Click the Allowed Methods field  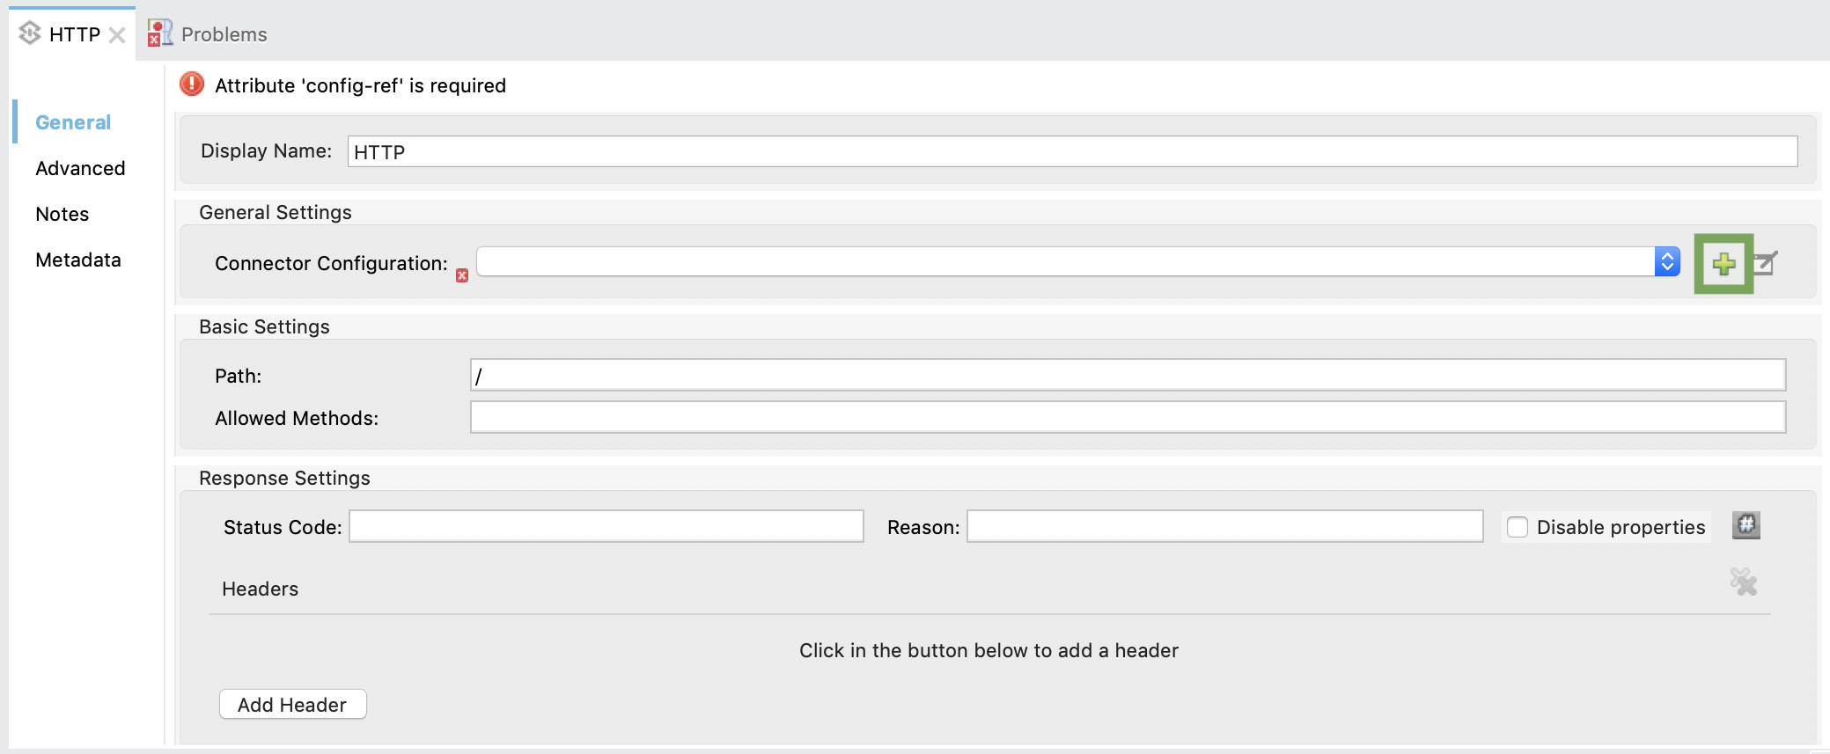[1128, 417]
